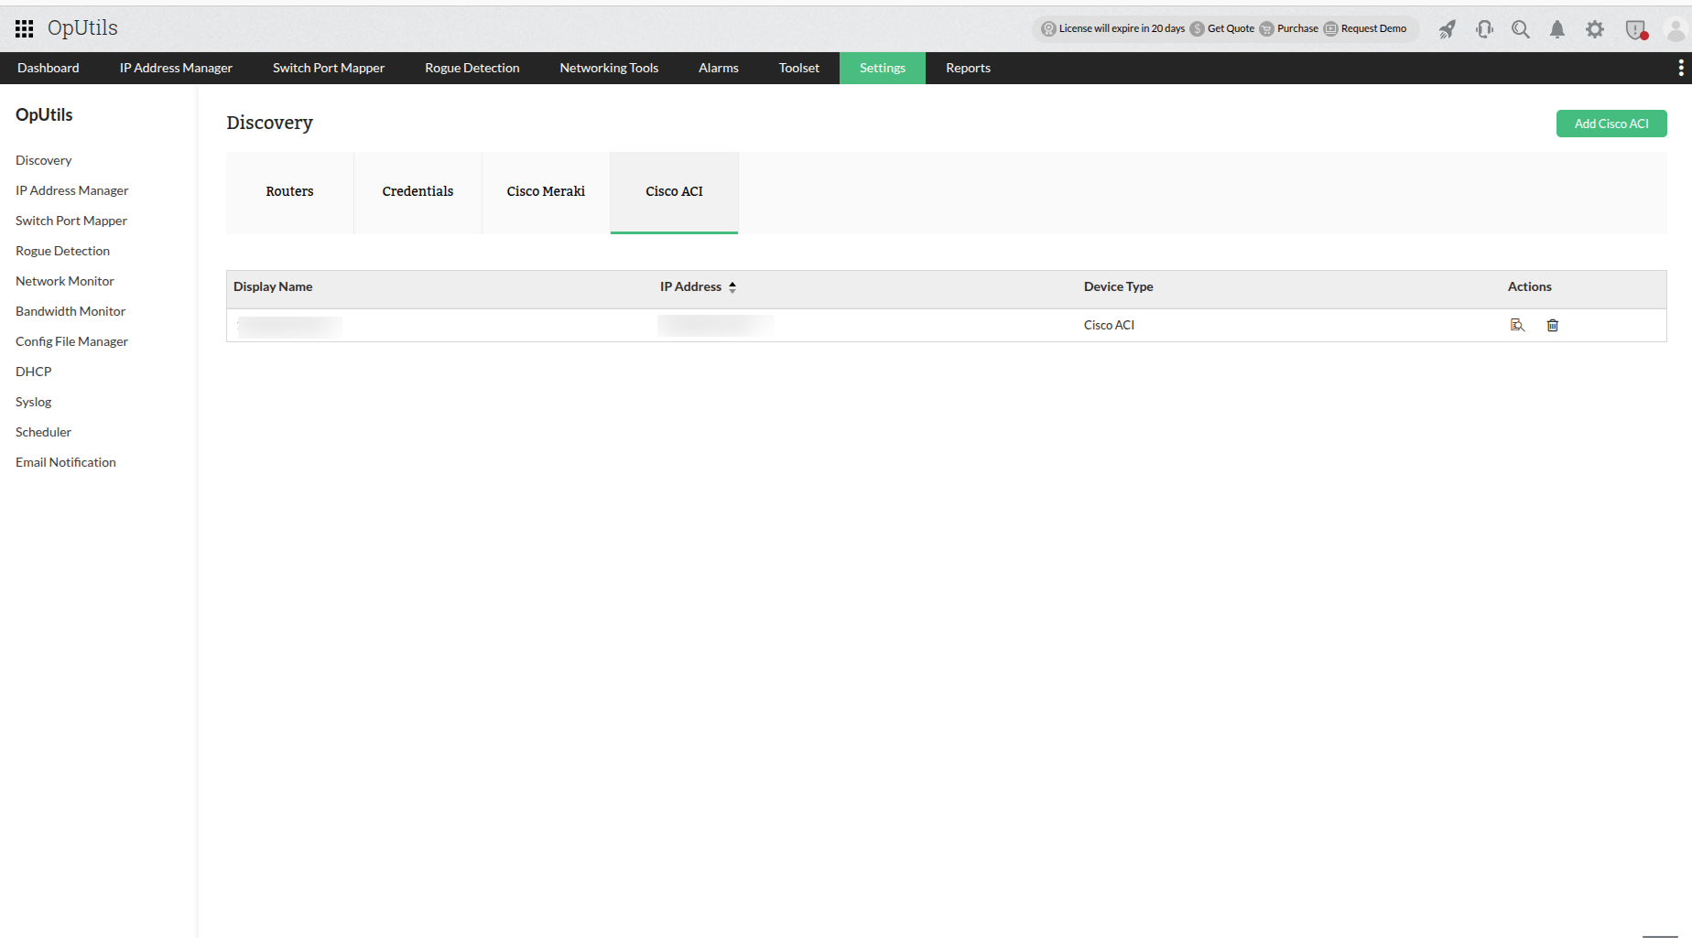Open the headset support icon
Image resolution: width=1692 pixels, height=938 pixels.
(1483, 28)
